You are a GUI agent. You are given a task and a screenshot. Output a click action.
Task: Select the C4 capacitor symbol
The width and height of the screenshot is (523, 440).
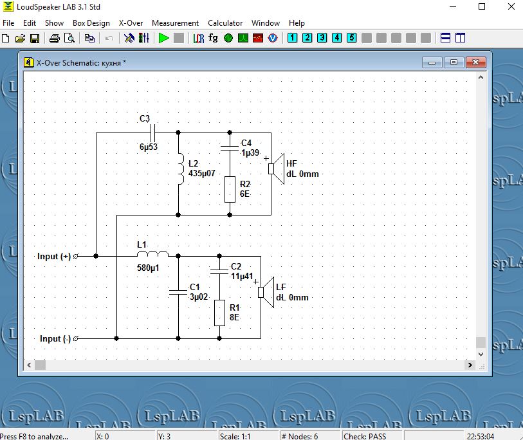click(x=230, y=149)
